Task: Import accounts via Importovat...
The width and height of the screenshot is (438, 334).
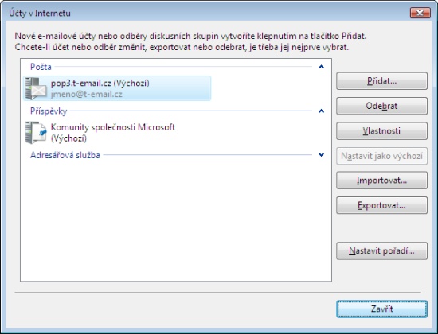Action: [381, 181]
